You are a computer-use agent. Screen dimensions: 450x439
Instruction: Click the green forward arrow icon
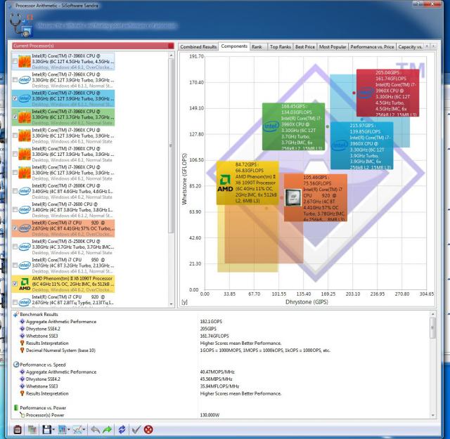coord(108,430)
